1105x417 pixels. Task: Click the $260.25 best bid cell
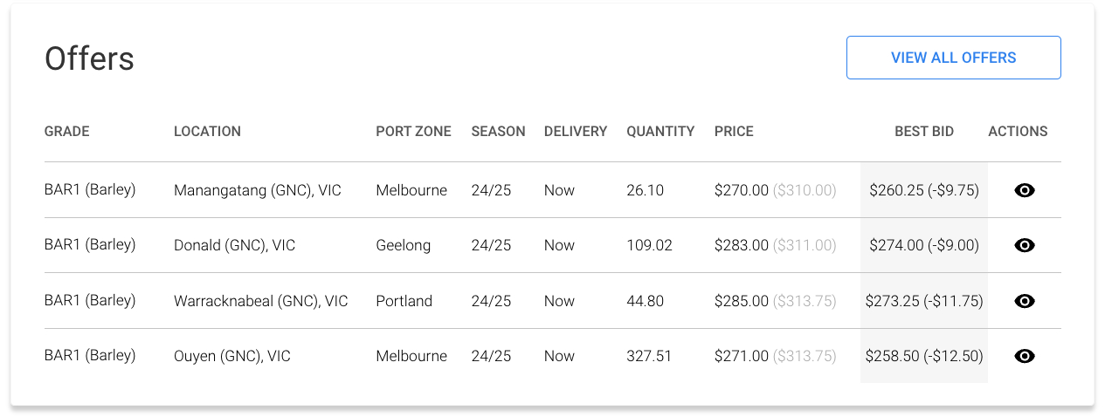[924, 190]
